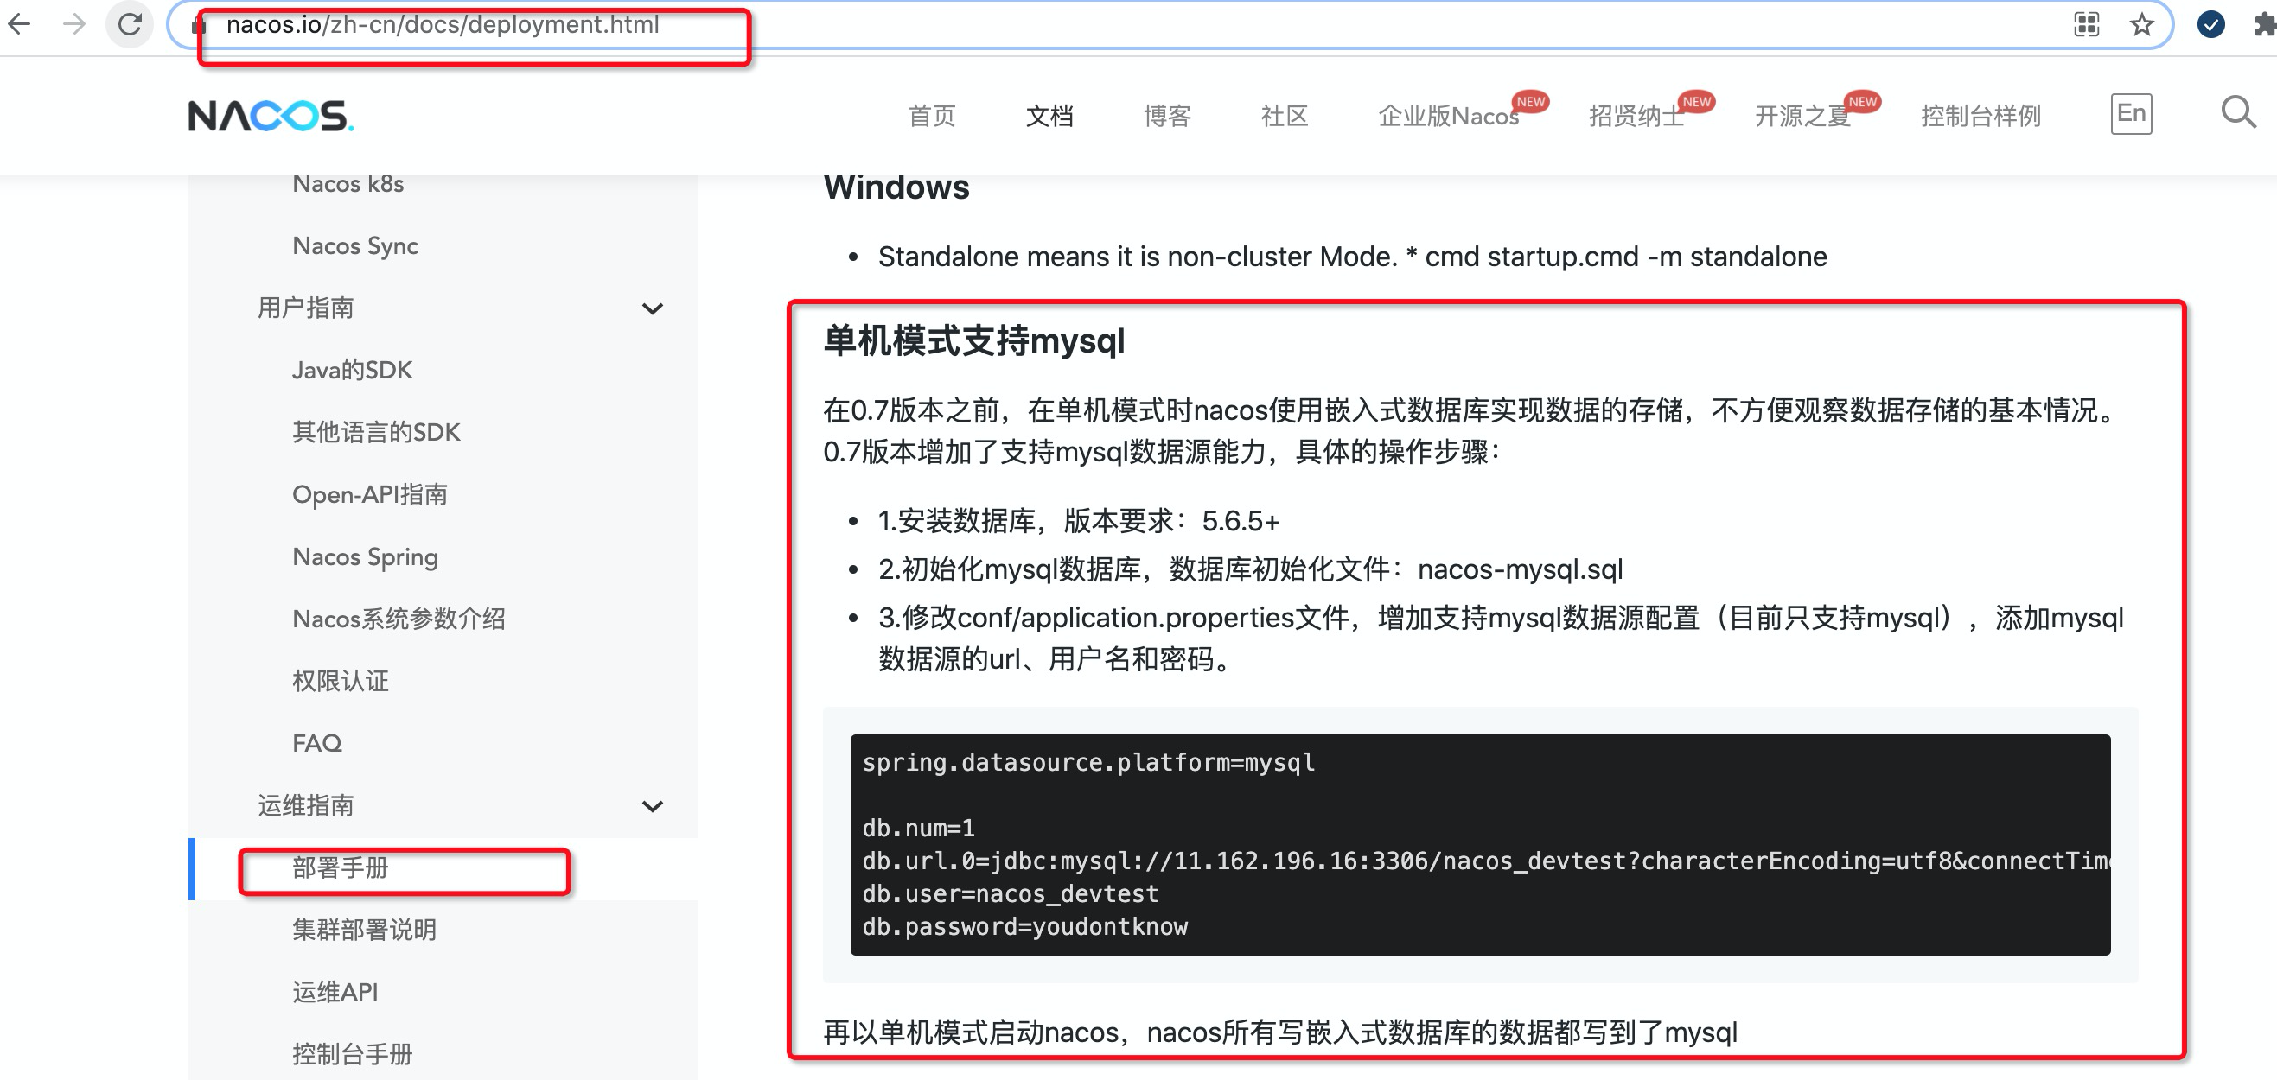The width and height of the screenshot is (2277, 1080).
Task: Click the blue checkmark extension icon
Action: (x=2210, y=25)
